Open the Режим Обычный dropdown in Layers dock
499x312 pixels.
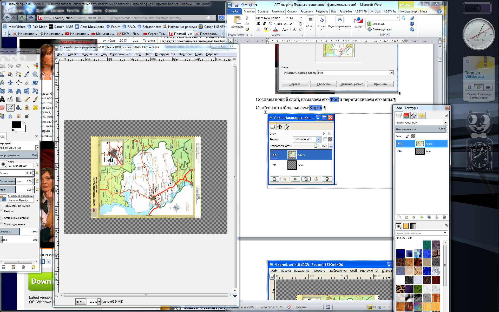[445, 122]
